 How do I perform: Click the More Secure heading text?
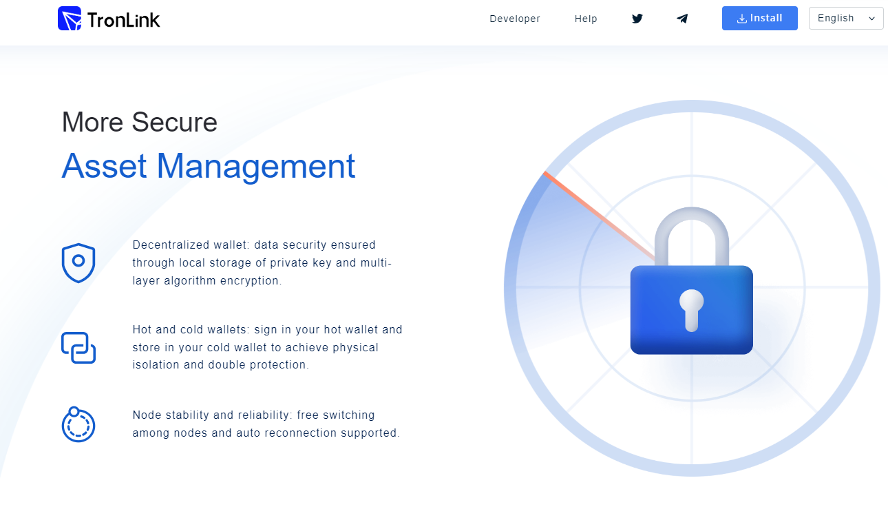(140, 123)
